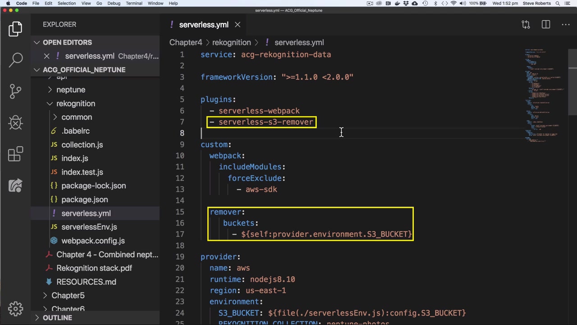
Task: Open the Explorer view in activity bar
Action: click(15, 29)
